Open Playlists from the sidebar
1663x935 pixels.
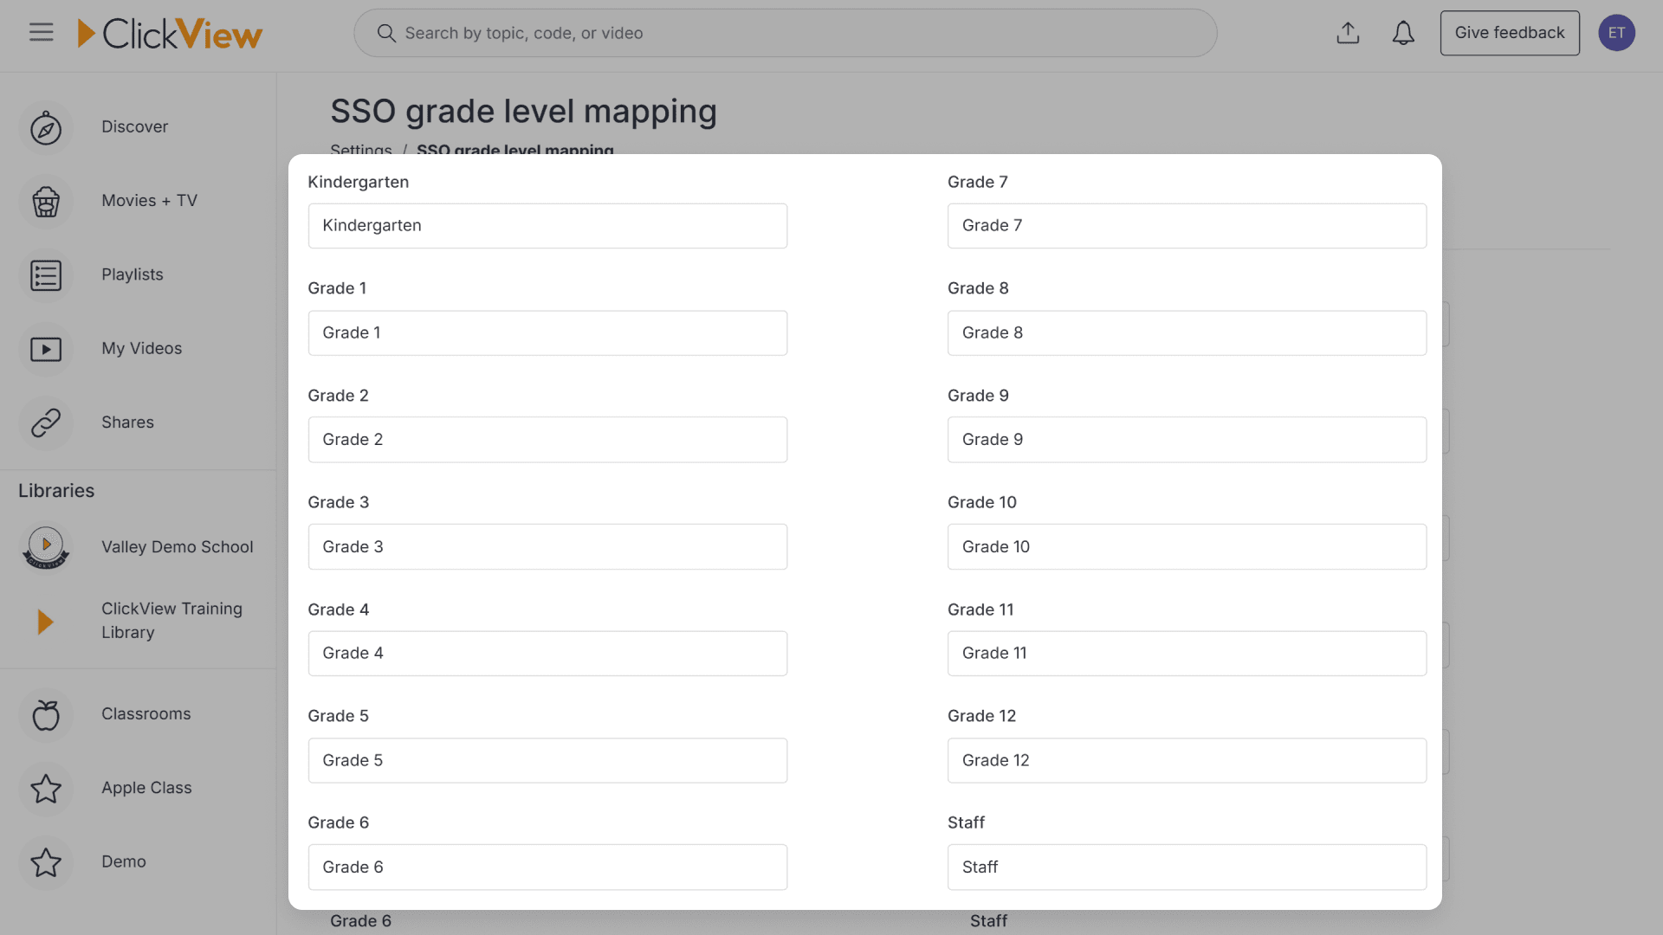point(132,274)
